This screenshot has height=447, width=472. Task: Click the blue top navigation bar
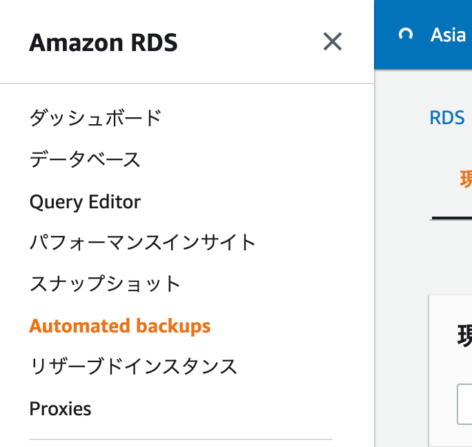[423, 34]
